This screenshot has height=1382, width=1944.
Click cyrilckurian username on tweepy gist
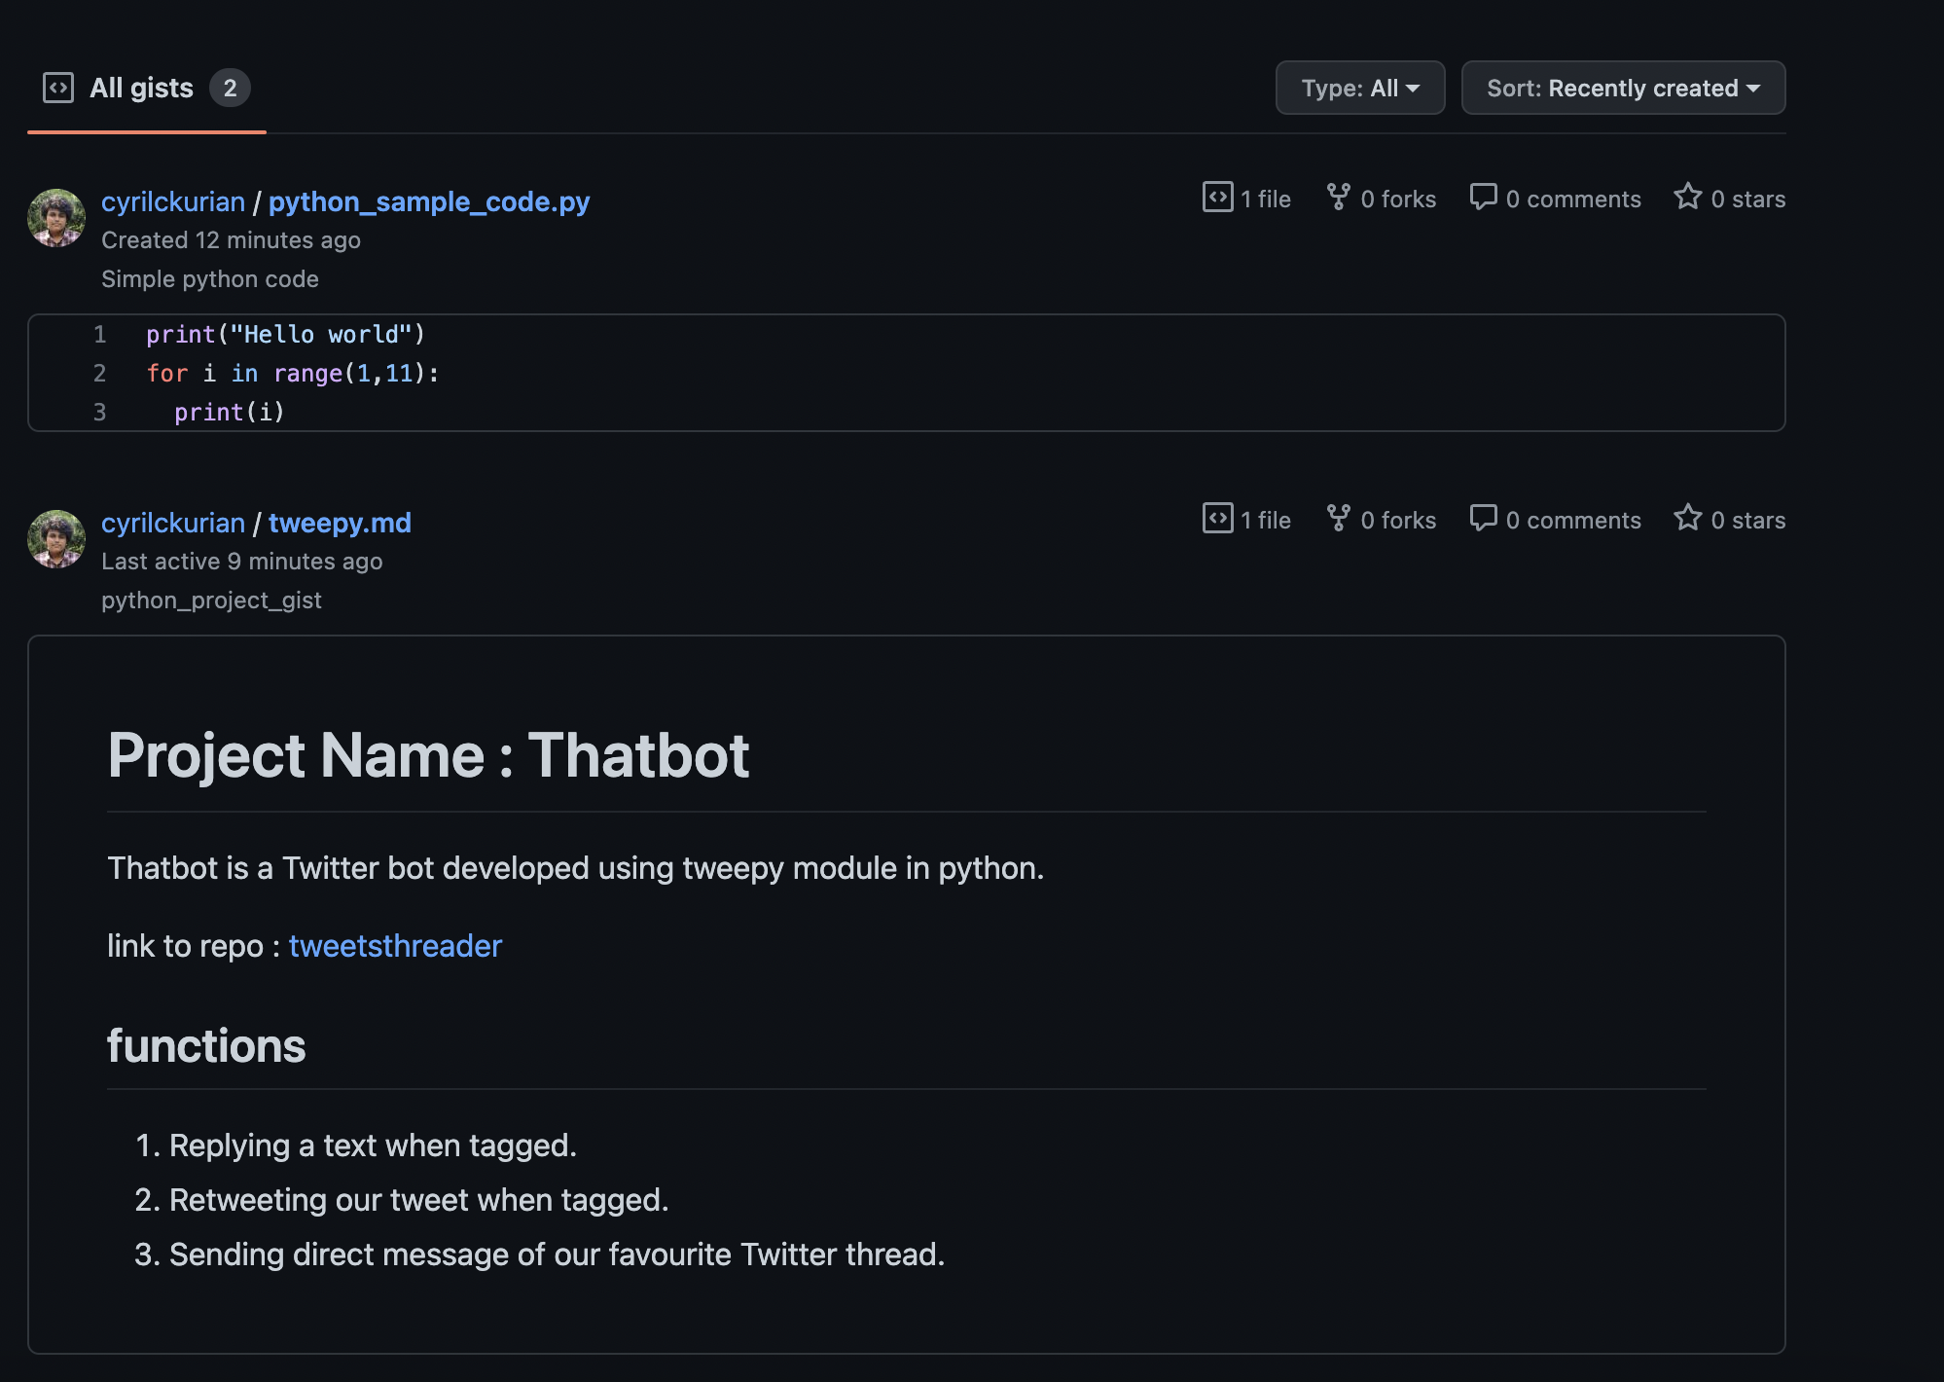tap(173, 523)
